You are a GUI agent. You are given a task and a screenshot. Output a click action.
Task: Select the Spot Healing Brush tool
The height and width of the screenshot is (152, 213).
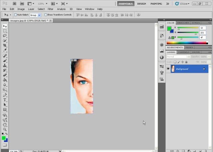point(5,56)
